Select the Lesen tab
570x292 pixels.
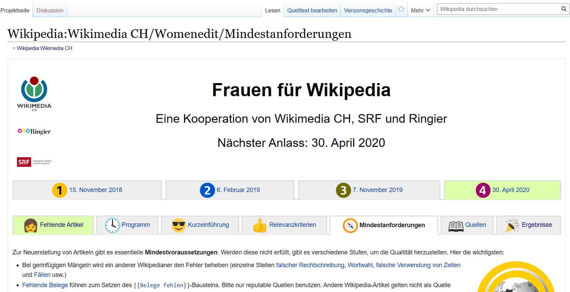(272, 10)
